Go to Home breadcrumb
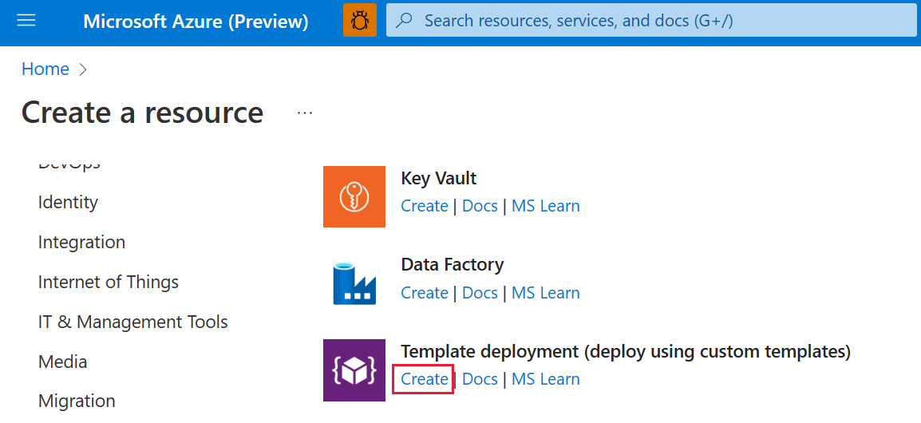921x423 pixels. pos(45,69)
